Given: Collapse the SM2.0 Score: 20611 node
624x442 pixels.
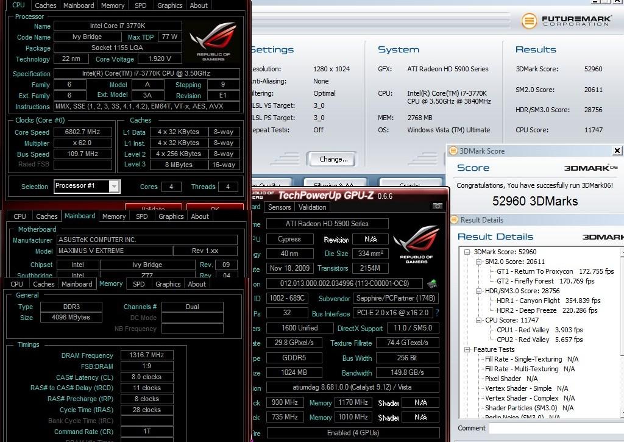Looking at the screenshot, I should (479, 262).
